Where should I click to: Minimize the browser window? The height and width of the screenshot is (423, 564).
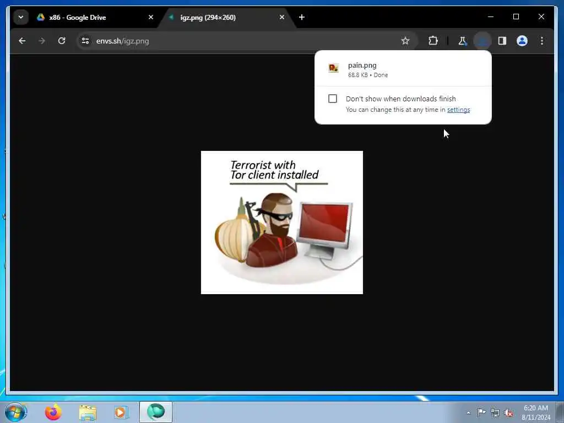tap(491, 17)
